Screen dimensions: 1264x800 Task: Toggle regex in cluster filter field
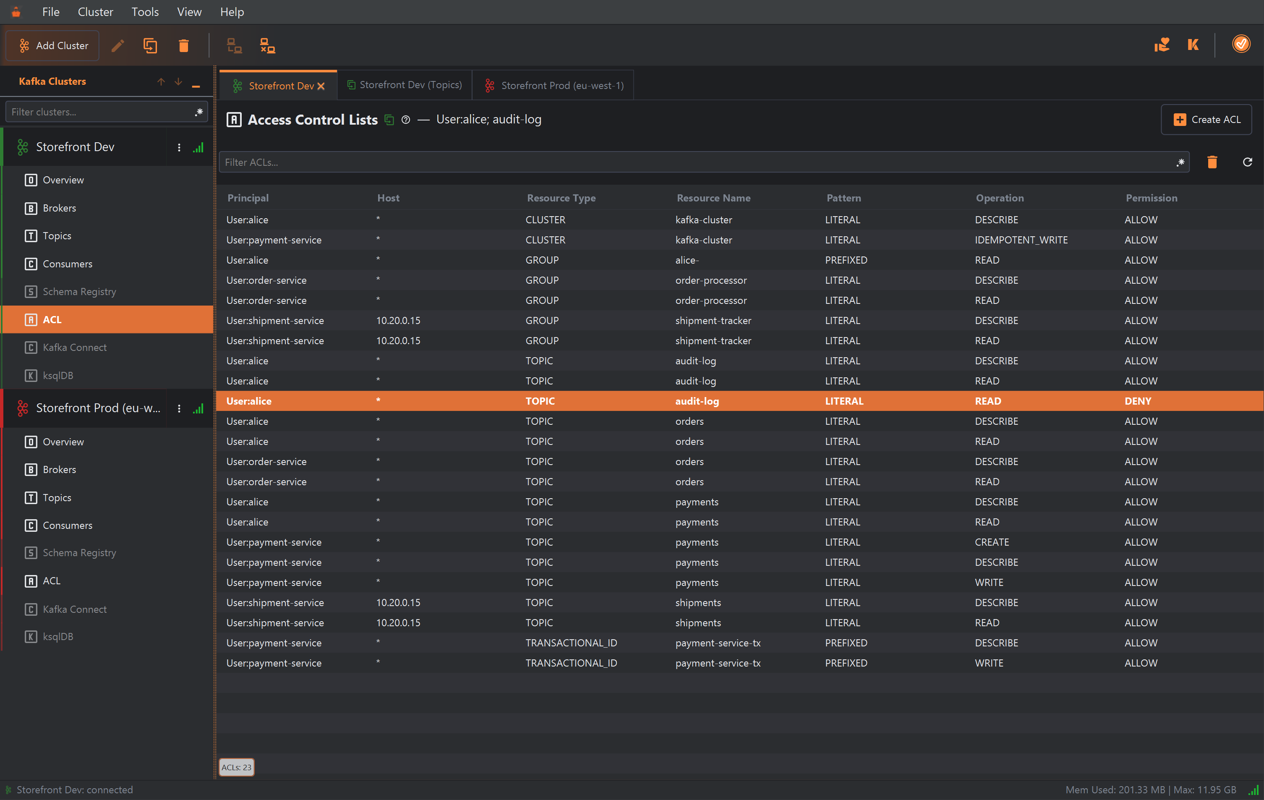[199, 112]
